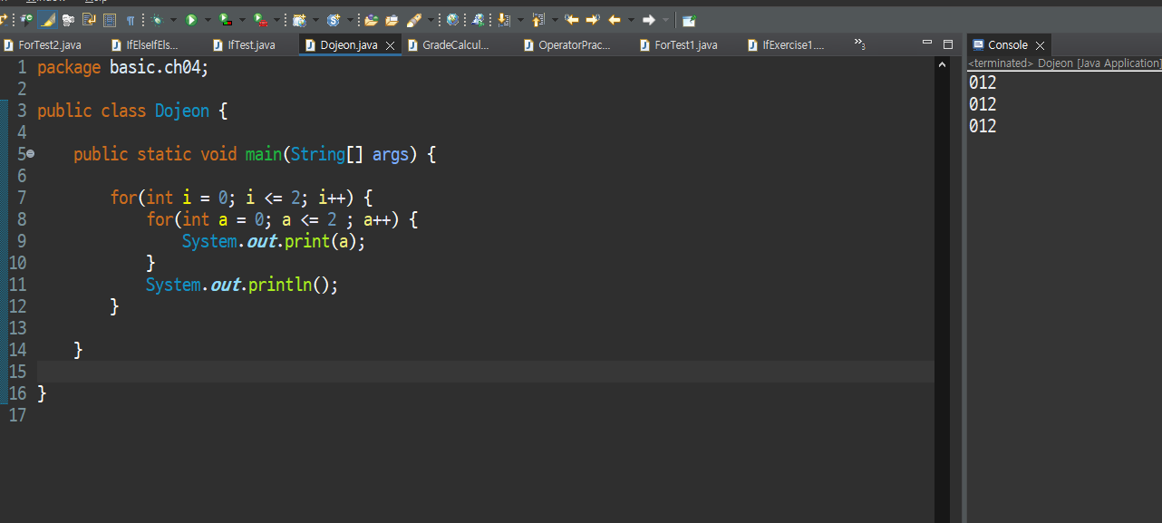The height and width of the screenshot is (523, 1162).
Task: Click 'System.out.println();' in the code
Action: (x=242, y=285)
